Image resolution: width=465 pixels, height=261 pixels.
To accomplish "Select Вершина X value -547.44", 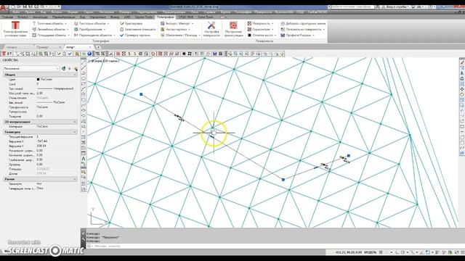I will click(42, 141).
